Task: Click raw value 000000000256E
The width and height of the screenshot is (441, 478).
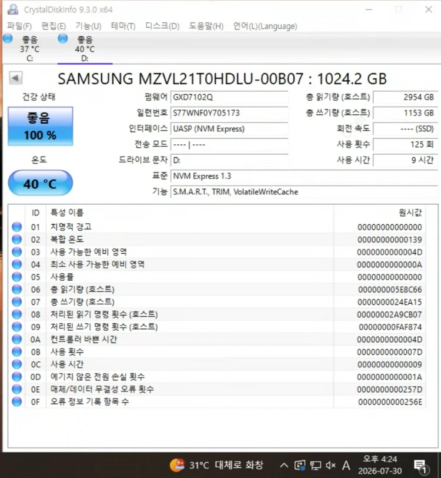Action: (390, 402)
